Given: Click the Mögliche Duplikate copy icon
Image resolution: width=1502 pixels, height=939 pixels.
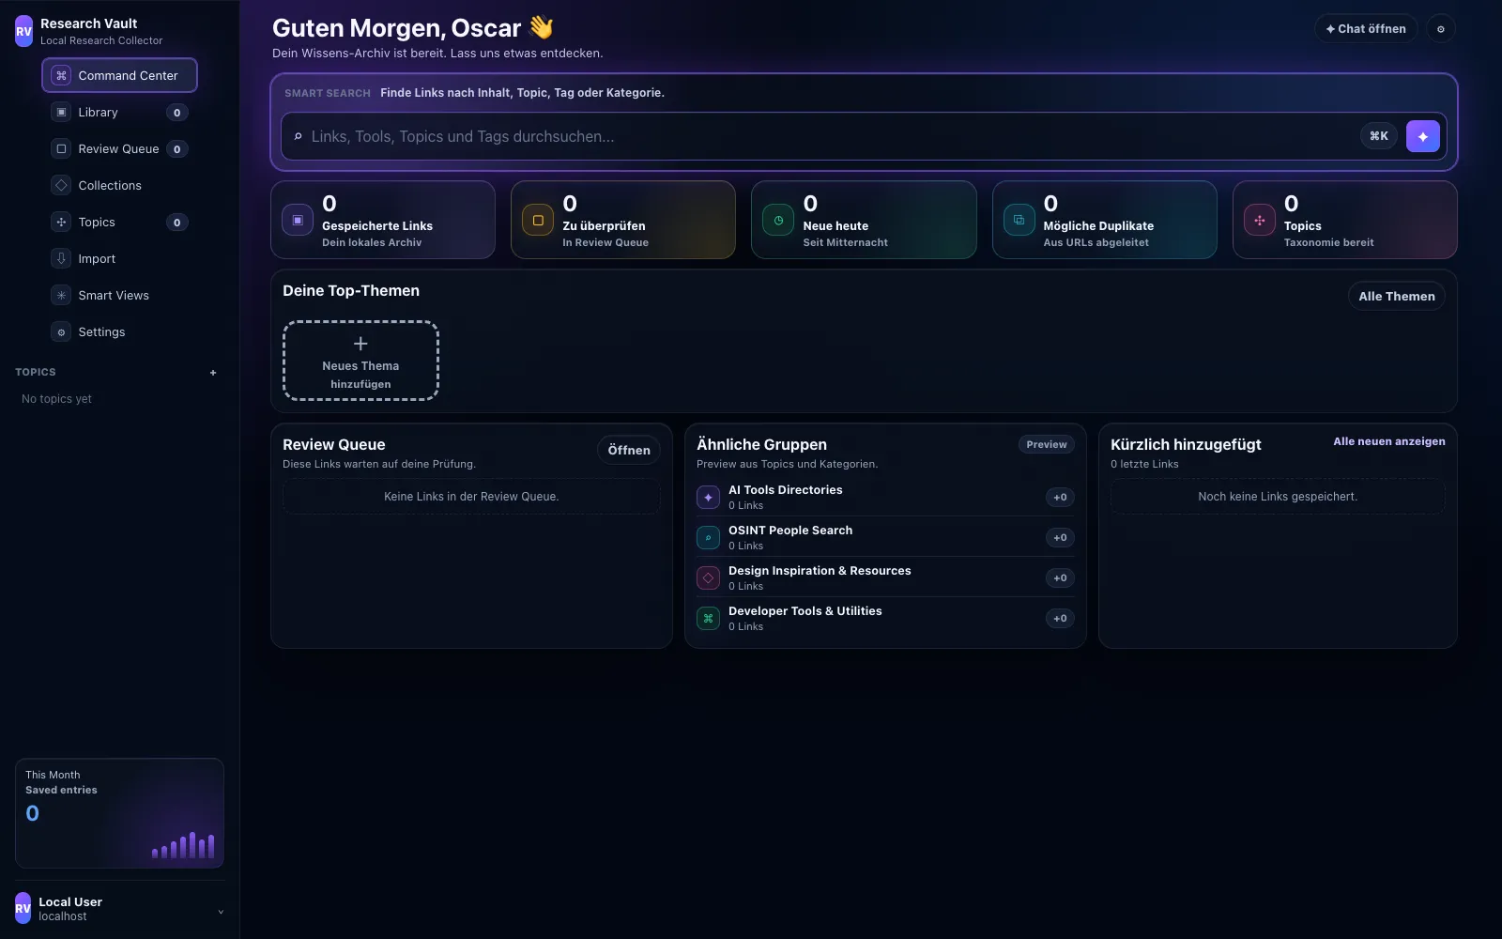Looking at the screenshot, I should coord(1019,220).
